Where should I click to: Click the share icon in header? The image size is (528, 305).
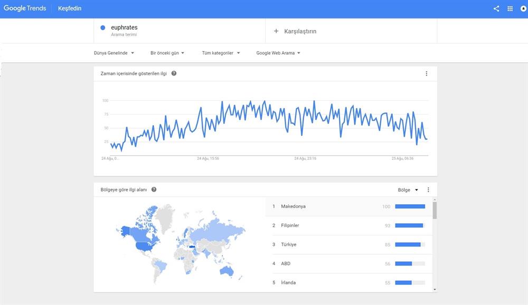click(496, 8)
